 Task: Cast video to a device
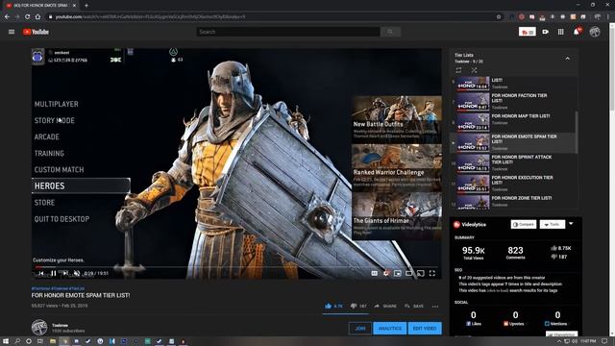(x=421, y=273)
